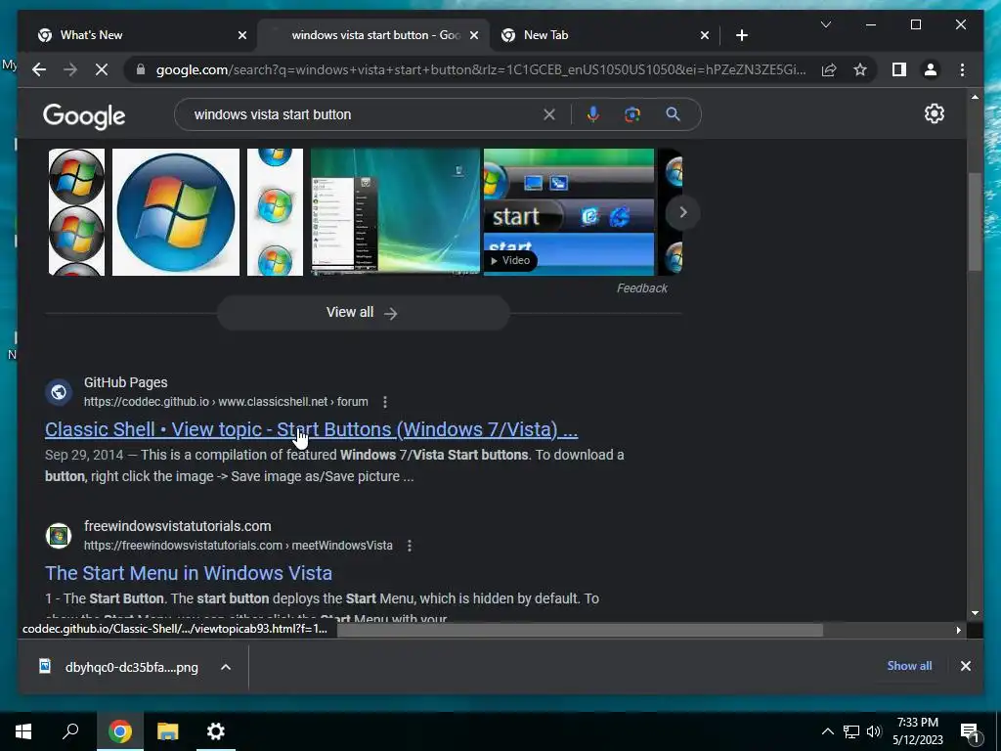Dismiss the downloads bar
1001x751 pixels.
click(965, 666)
